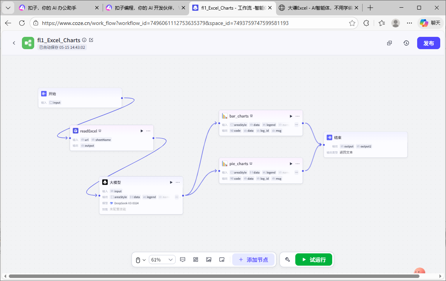Click the workflow info icon next to title
Image resolution: width=446 pixels, height=281 pixels.
click(84, 40)
